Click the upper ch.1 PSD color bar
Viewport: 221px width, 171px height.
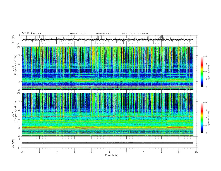[x=202, y=72]
